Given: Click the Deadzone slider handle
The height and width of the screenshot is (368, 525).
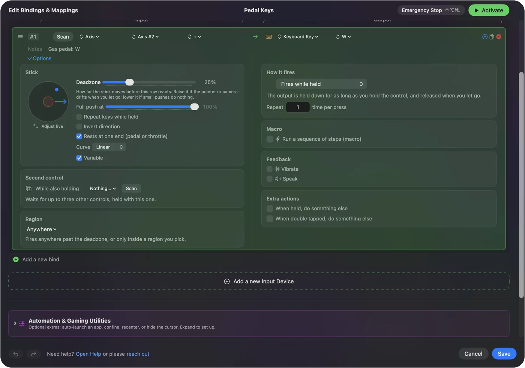Looking at the screenshot, I should pos(129,82).
